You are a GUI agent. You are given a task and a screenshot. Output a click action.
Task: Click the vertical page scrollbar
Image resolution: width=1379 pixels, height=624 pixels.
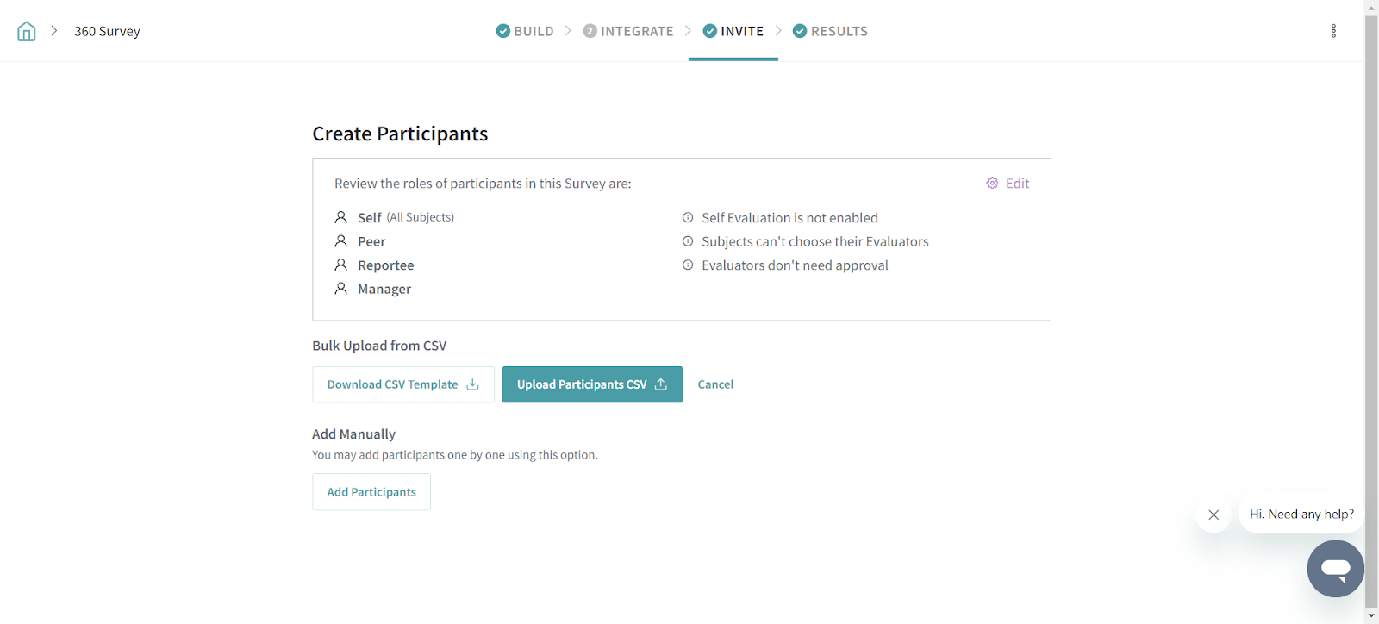tap(1371, 310)
